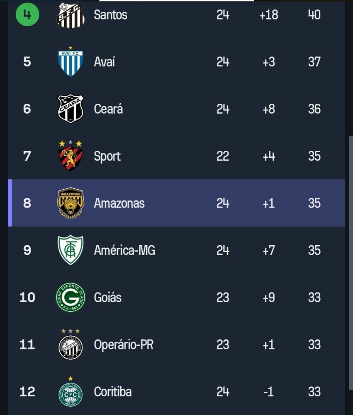The width and height of the screenshot is (353, 415).
Task: Select the Ceará team name
Action: pos(109,109)
